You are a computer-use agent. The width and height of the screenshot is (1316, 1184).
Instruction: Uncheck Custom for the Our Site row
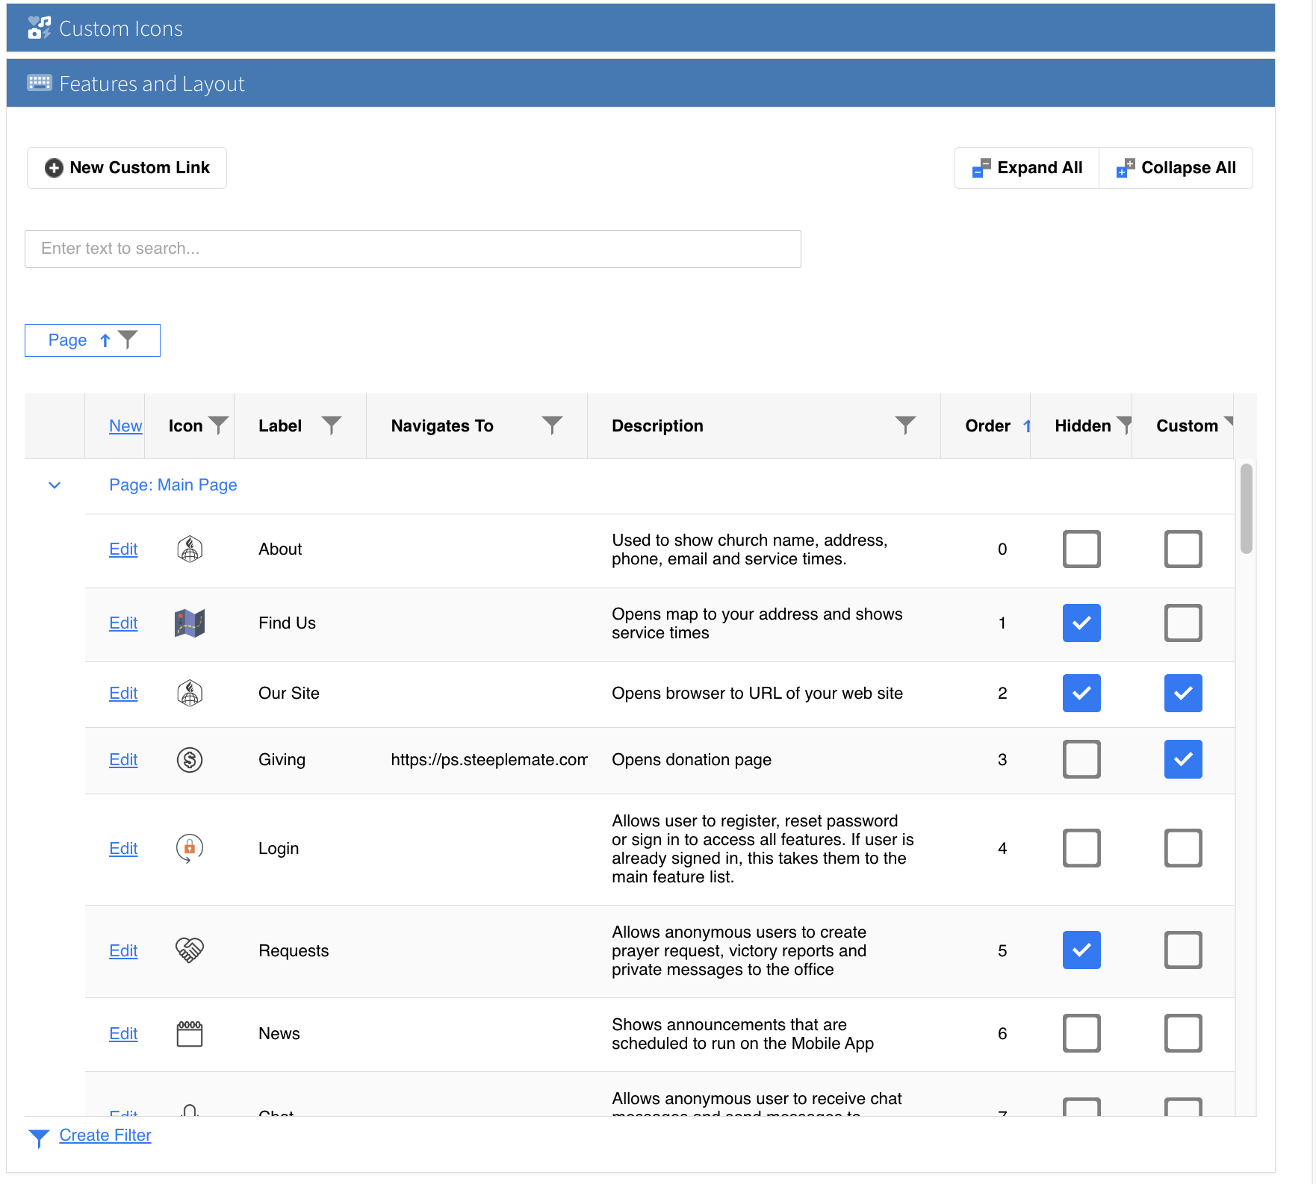click(x=1183, y=693)
